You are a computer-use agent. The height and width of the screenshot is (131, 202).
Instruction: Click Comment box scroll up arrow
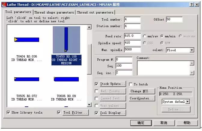pos(192,63)
